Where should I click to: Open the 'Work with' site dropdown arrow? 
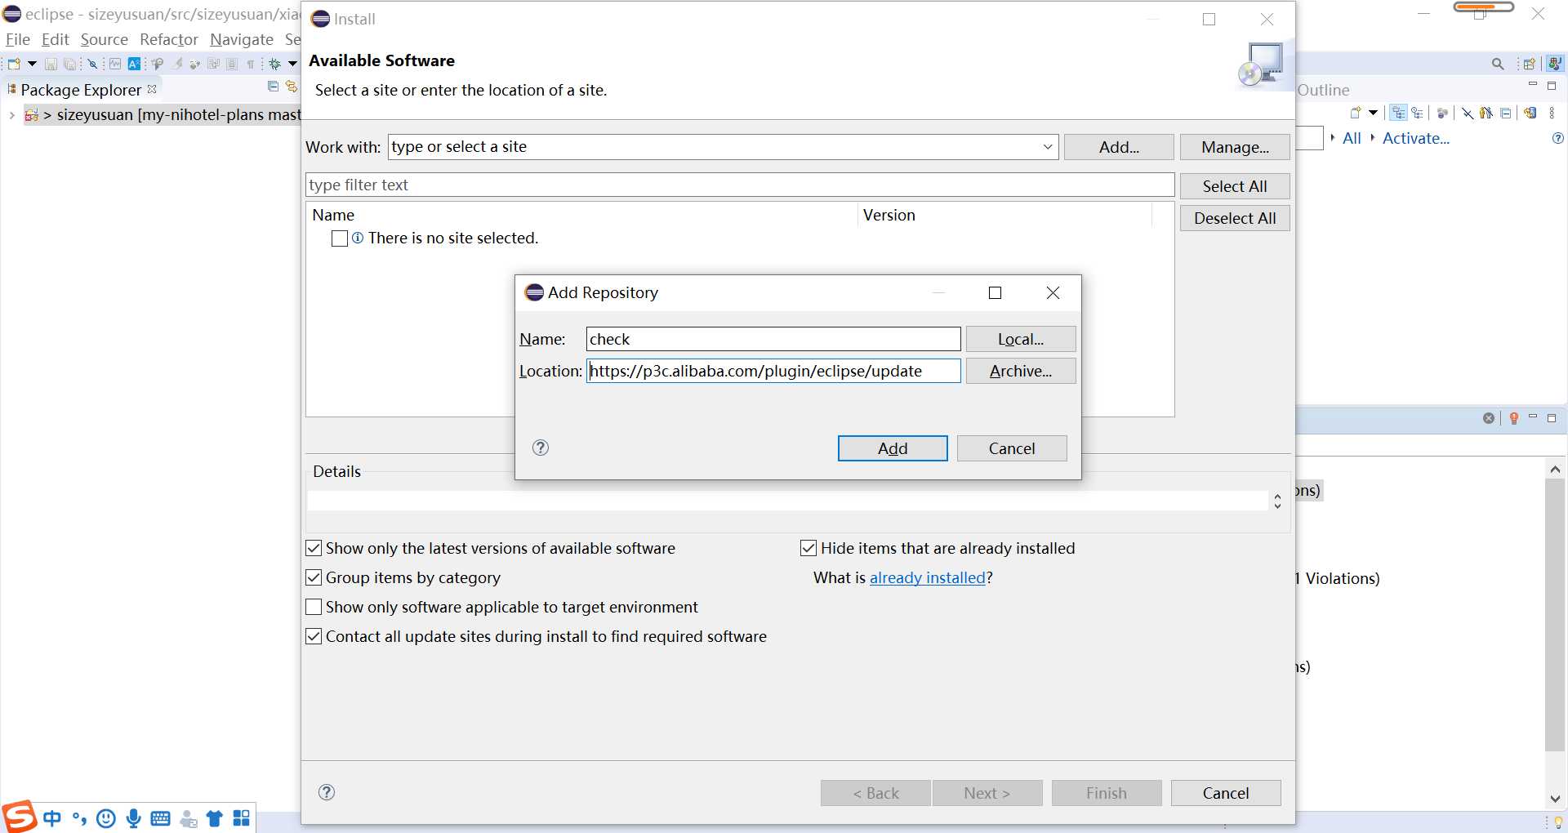click(1048, 147)
